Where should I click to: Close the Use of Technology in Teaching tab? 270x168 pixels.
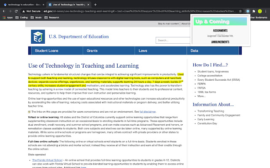pyautogui.click(x=88, y=5)
